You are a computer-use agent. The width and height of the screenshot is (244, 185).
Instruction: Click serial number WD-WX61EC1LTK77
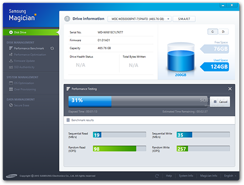(x=110, y=33)
